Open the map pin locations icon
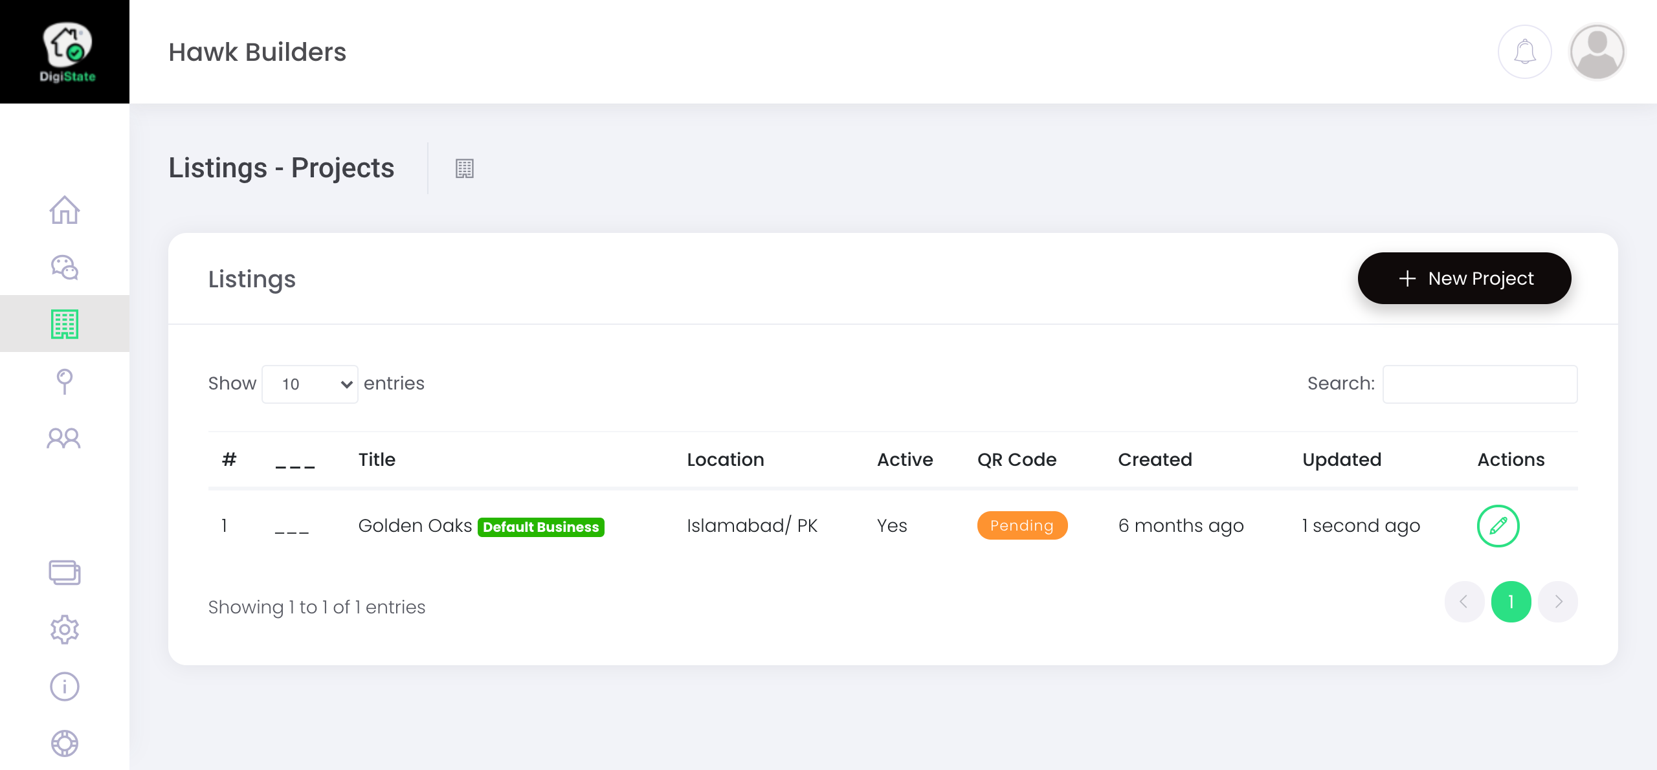 pyautogui.click(x=65, y=381)
